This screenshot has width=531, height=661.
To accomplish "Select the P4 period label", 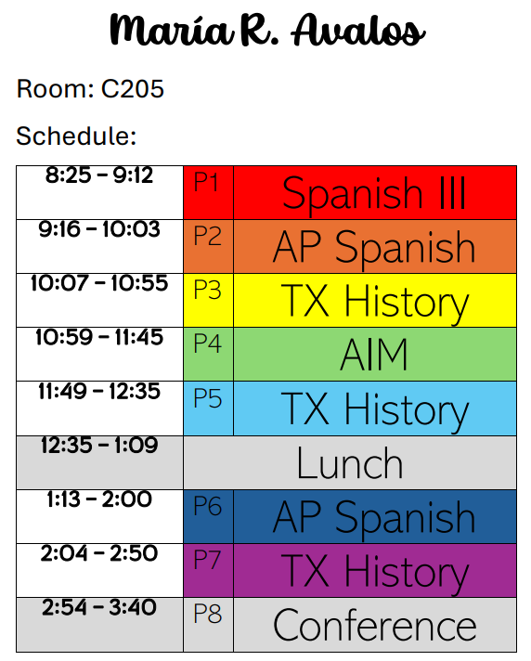I will [209, 355].
